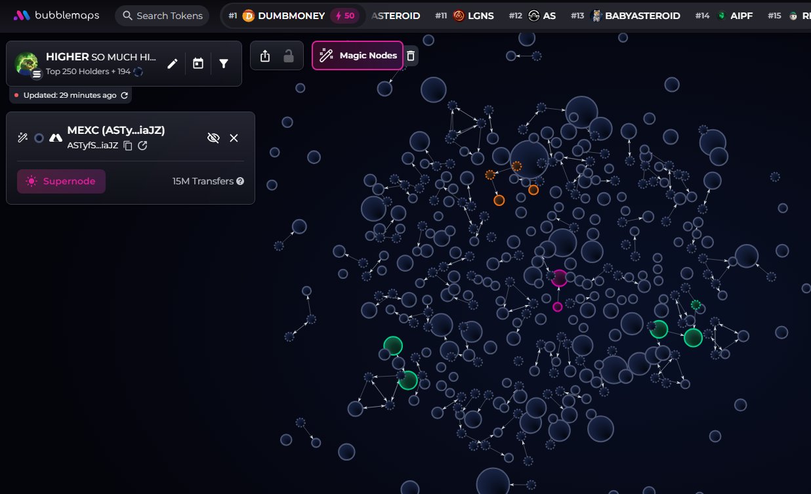Toggle the padlock lock icon

coord(288,56)
